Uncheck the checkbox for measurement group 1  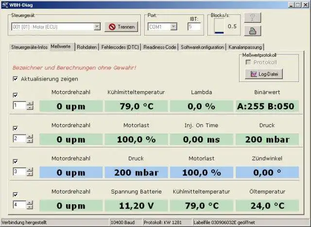[15, 96]
